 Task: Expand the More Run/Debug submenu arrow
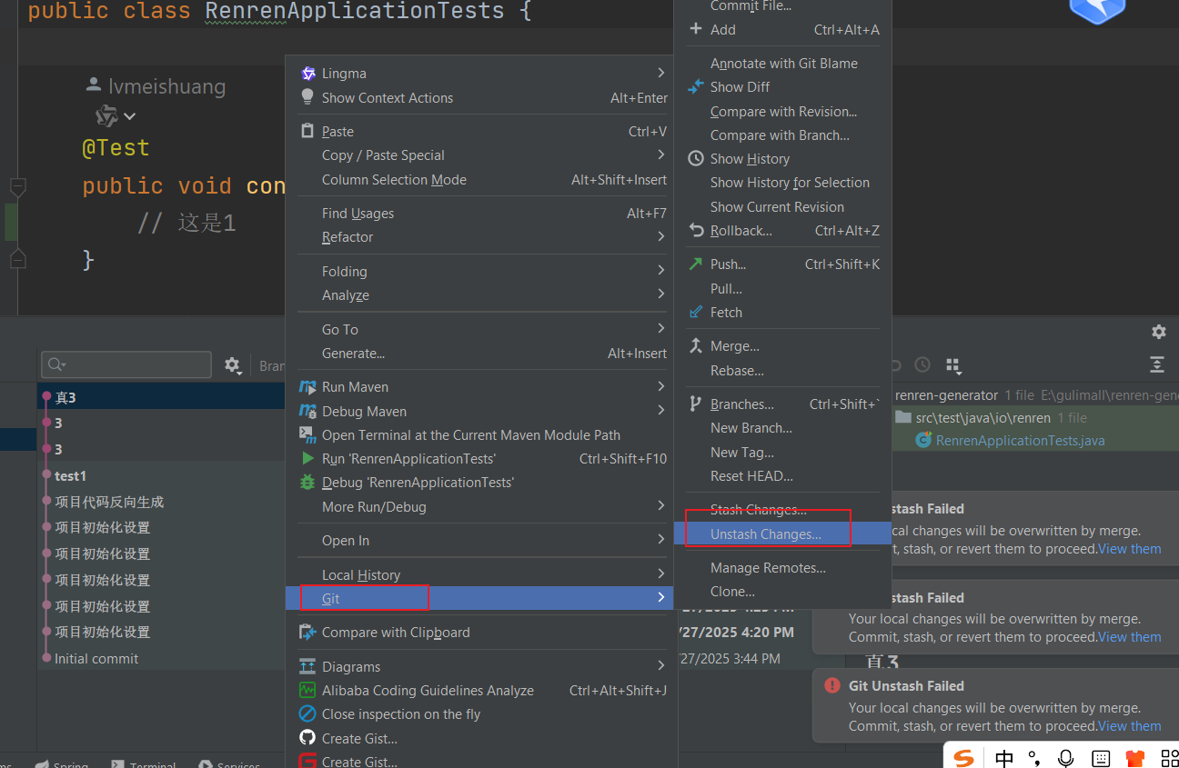tap(661, 506)
